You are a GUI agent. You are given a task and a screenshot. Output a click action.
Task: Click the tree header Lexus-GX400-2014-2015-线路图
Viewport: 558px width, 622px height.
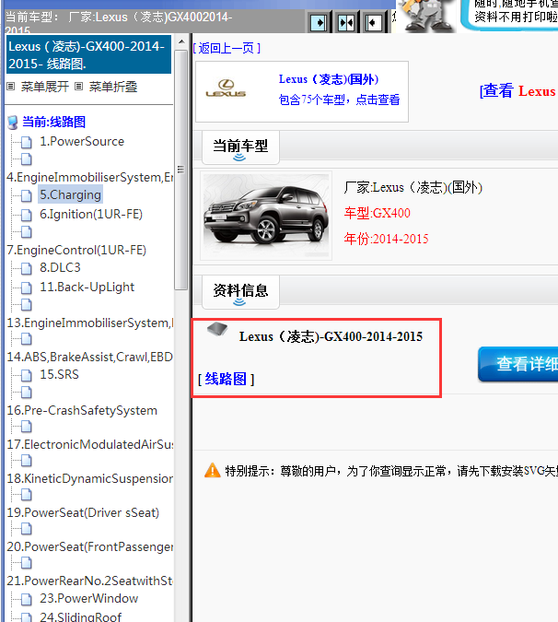88,54
